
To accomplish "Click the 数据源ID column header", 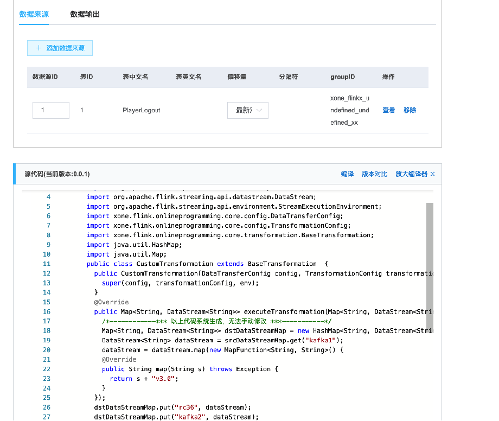I will 45,76.
